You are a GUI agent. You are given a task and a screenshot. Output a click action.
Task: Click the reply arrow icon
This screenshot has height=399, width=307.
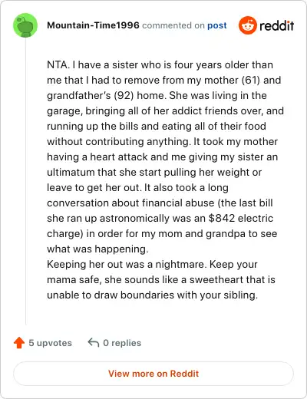[94, 343]
